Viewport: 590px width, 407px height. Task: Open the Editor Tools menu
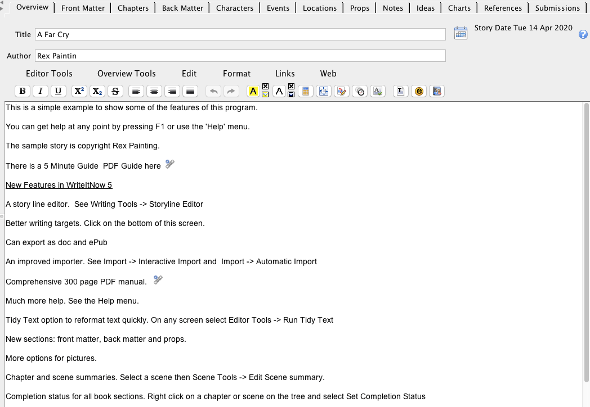(49, 73)
